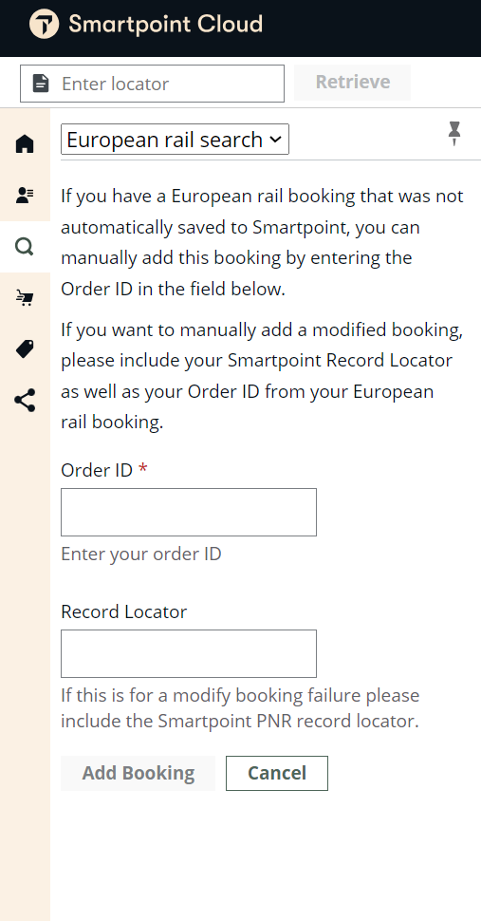Click the document icon in locator field

click(41, 84)
